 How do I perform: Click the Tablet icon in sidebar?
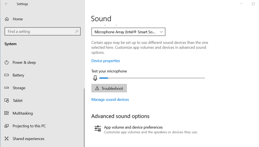[x=6, y=100]
